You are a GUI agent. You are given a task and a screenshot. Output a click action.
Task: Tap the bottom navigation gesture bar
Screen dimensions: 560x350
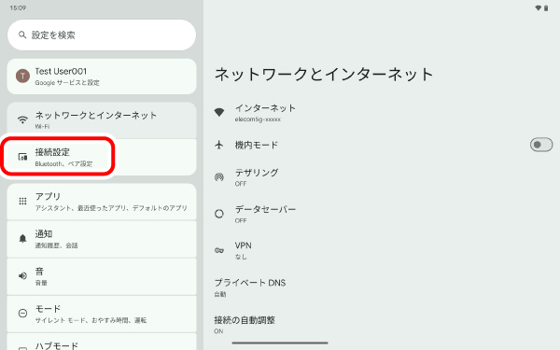pos(280,343)
